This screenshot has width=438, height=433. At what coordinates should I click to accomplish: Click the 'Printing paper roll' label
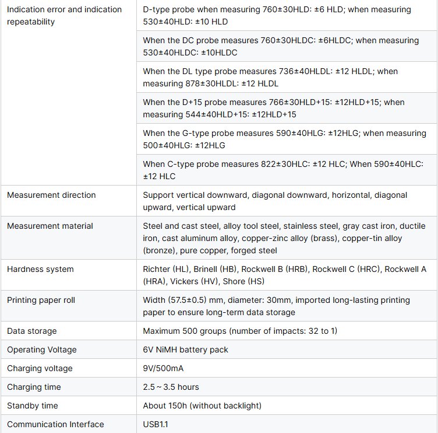click(x=41, y=300)
